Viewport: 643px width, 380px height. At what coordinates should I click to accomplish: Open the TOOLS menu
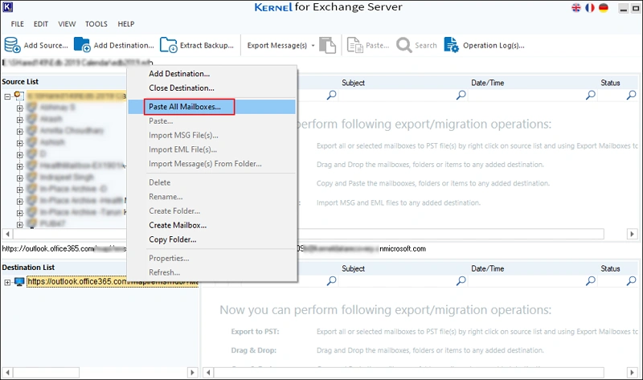click(x=96, y=24)
